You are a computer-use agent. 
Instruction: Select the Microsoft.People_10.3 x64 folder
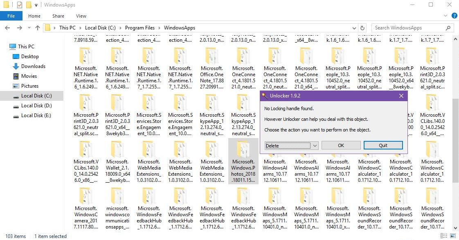(401, 68)
